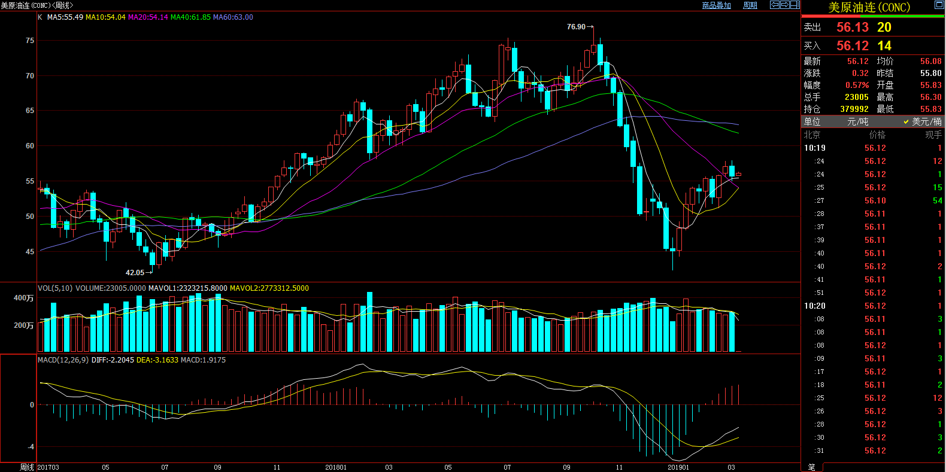Screen dimensions: 946x472
Task: Click the chart title 美原油连 (CONC)<周线>
Action: tap(37, 5)
